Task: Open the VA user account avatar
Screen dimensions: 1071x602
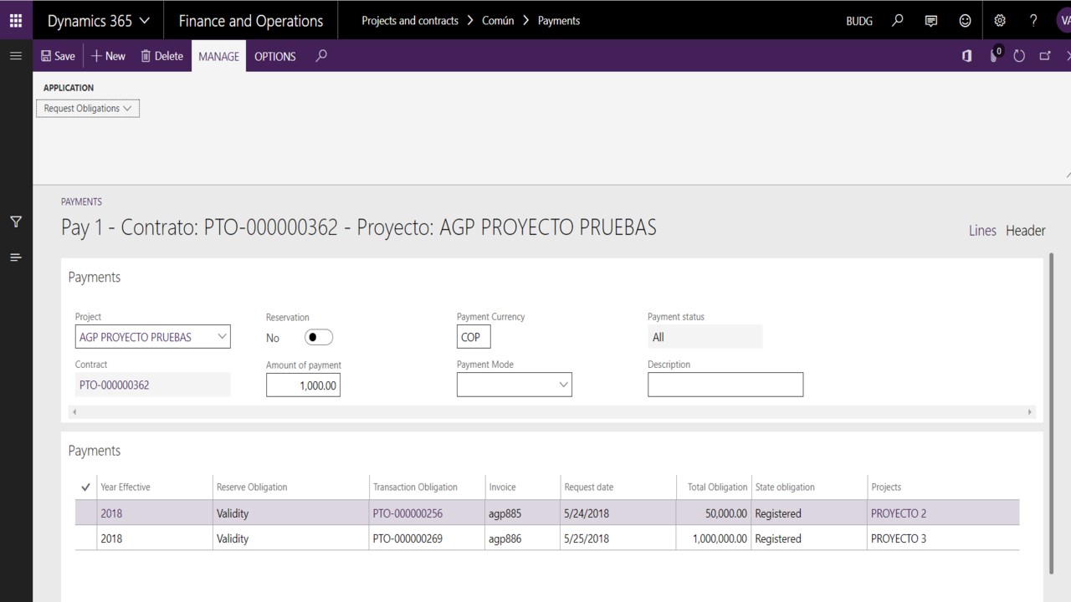Action: point(1063,20)
